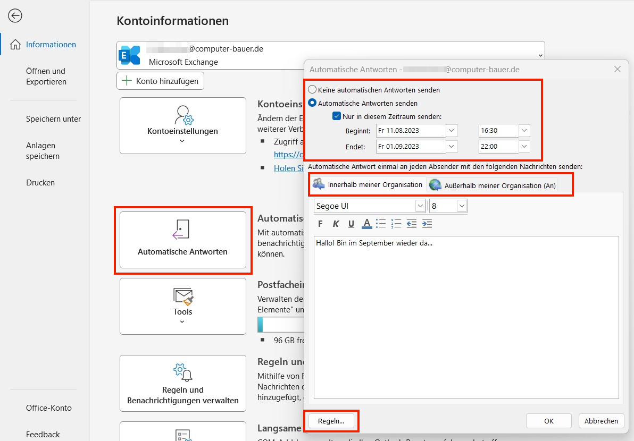Expand the Tools chevron
The image size is (634, 441).
click(x=182, y=321)
